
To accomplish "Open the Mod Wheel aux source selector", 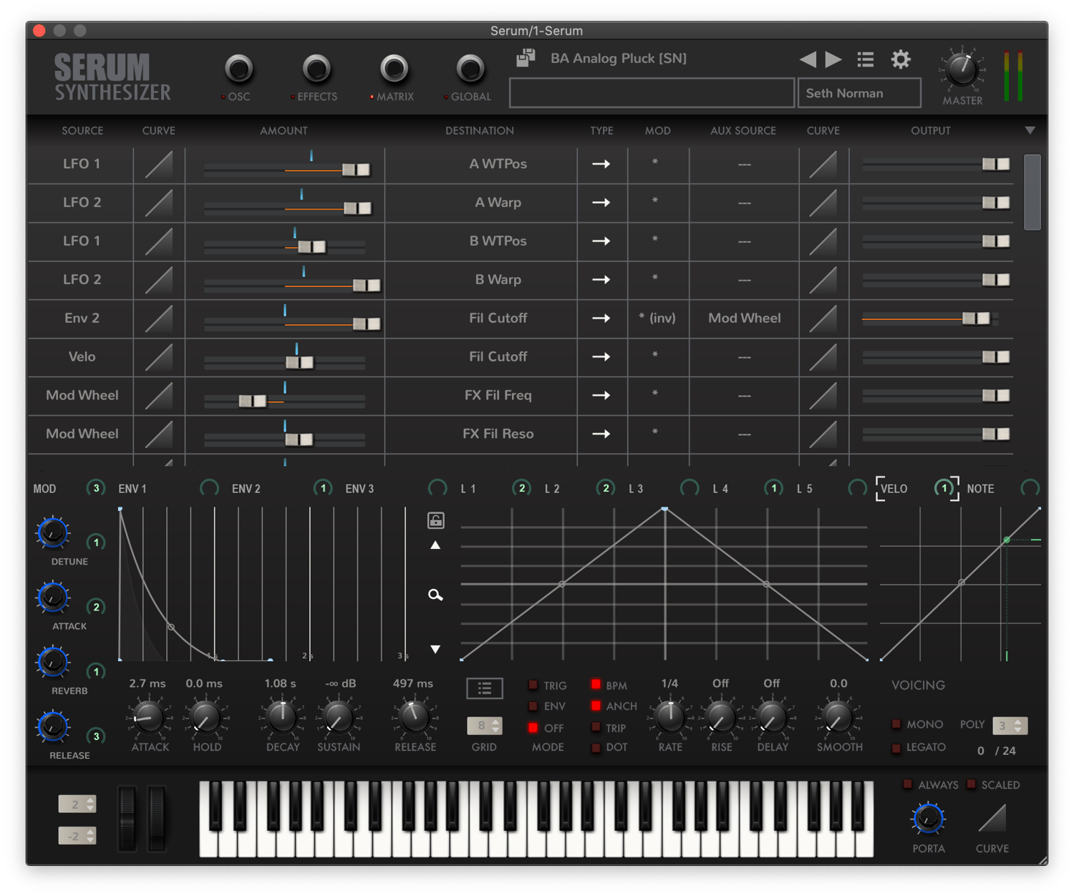I will [744, 318].
